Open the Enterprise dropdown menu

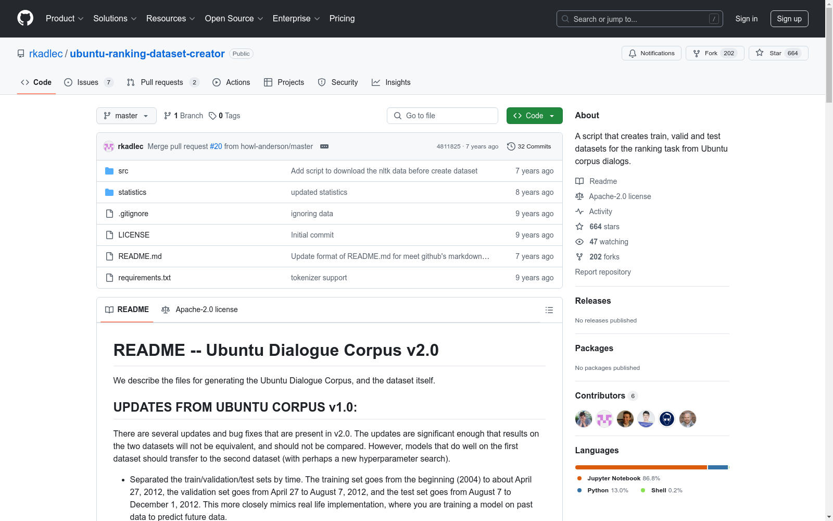point(296,19)
